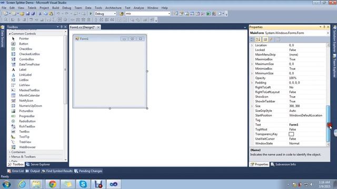The image size is (337, 189).
Task: Click the TransparencyKey color swatch
Action: point(291,134)
